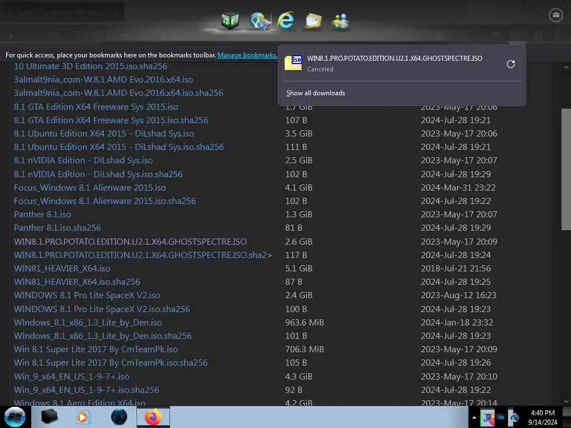The height and width of the screenshot is (428, 571).
Task: Open WIN81_HEAVIER_X64.iso.sha256 link
Action: (77, 282)
